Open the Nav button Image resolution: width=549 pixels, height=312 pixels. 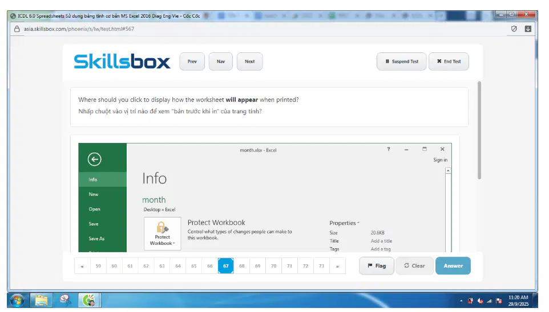pyautogui.click(x=221, y=61)
